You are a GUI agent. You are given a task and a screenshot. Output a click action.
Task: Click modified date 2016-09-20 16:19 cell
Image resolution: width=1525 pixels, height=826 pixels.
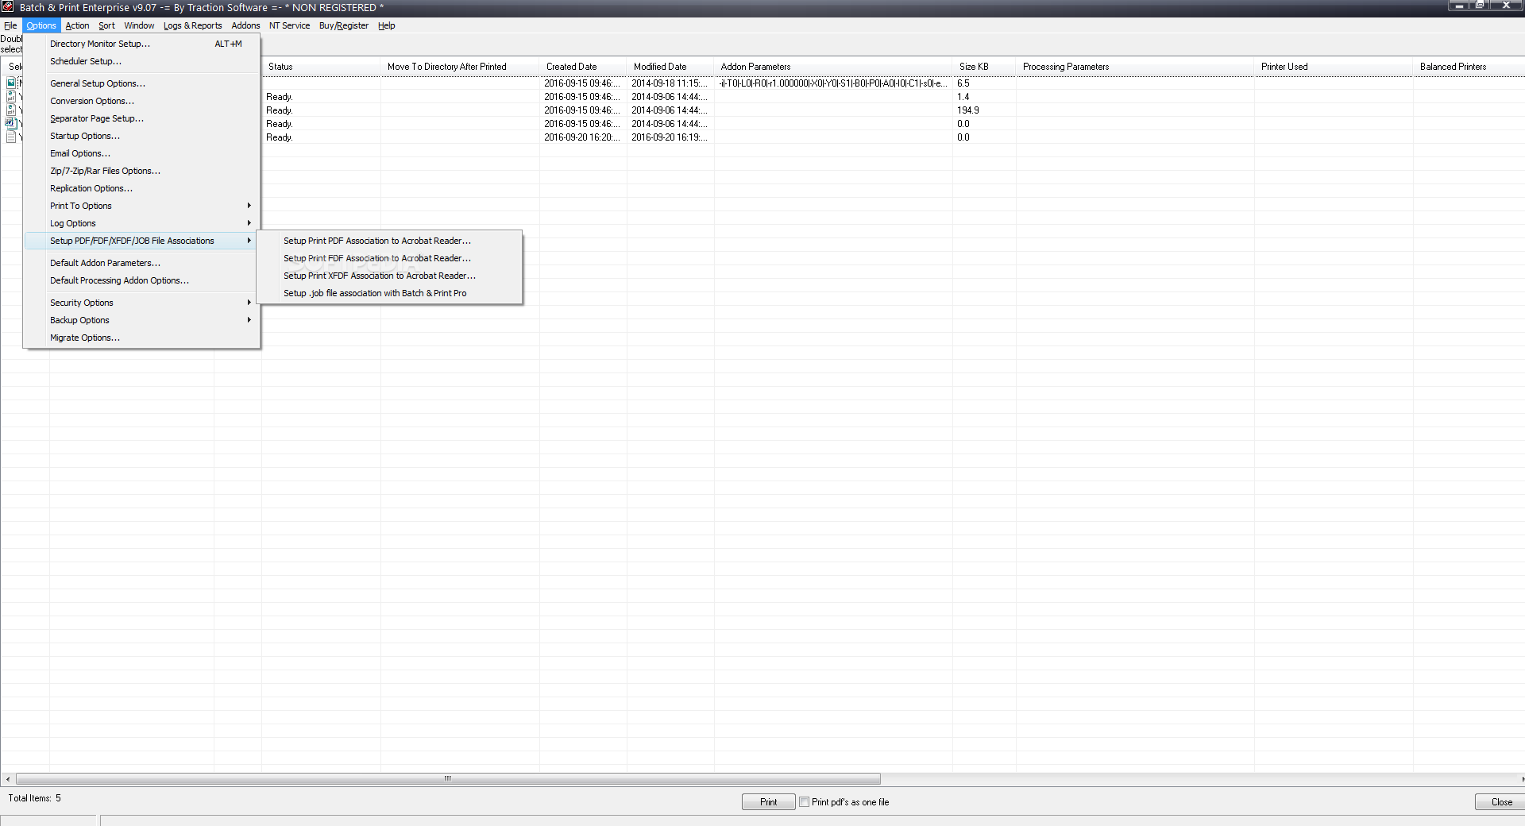tap(669, 137)
